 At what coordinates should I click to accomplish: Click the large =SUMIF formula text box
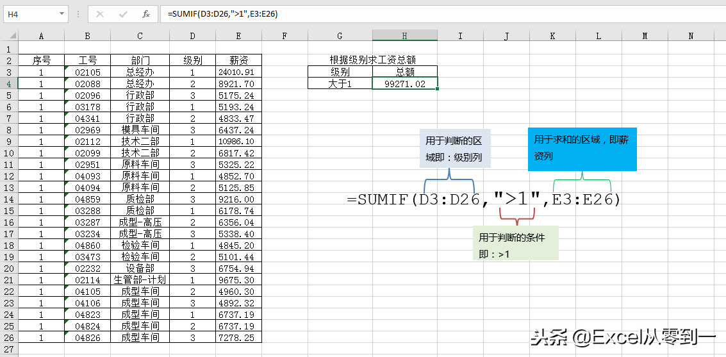point(483,199)
